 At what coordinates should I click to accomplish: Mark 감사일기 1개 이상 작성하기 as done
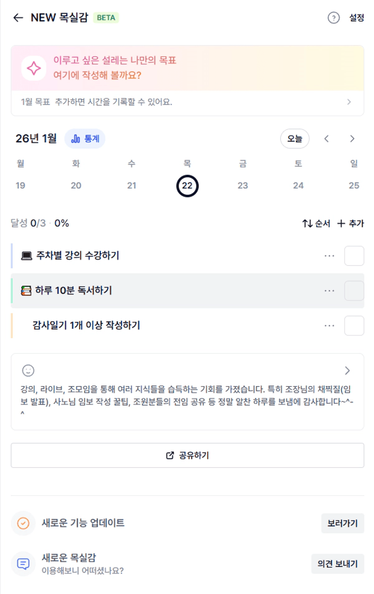point(354,326)
